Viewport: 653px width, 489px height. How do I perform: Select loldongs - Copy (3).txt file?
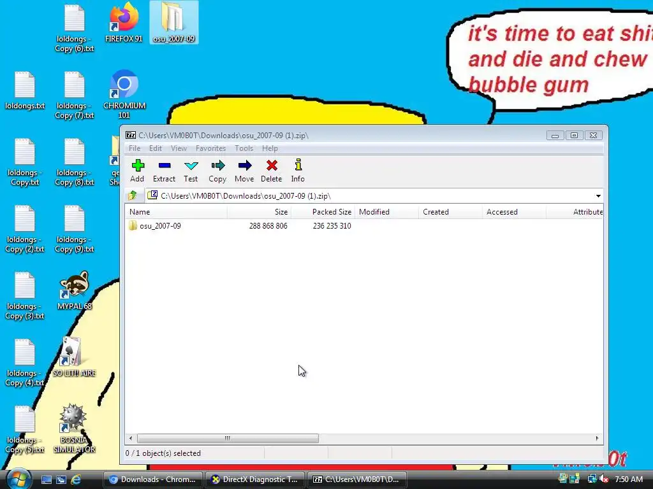coord(25,296)
